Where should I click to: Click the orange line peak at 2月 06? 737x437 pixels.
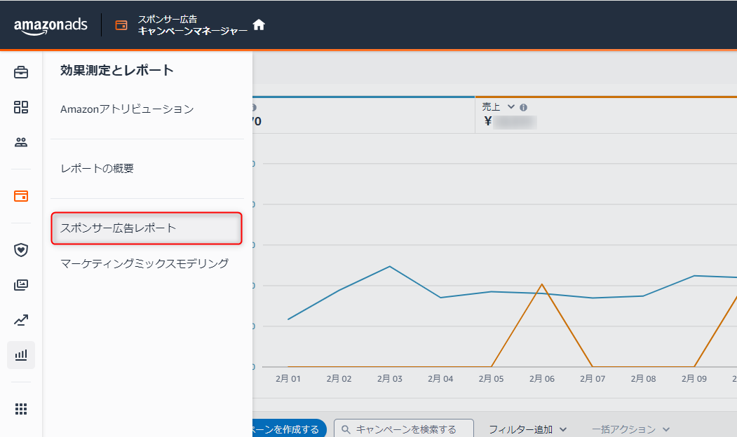pos(542,284)
